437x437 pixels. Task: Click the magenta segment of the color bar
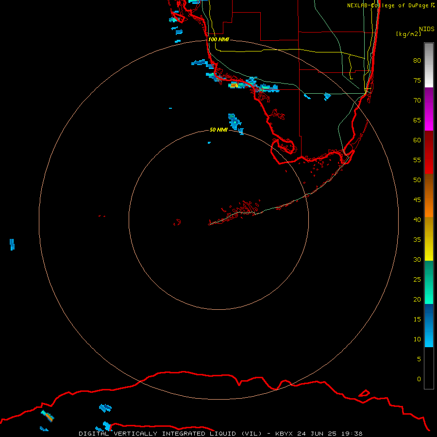click(429, 109)
